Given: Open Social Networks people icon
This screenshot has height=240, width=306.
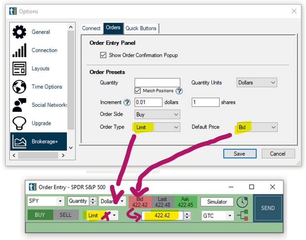Looking at the screenshot, I should 20,105.
